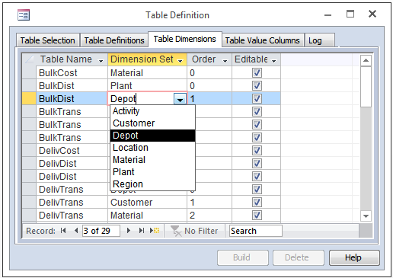Open the Table Value Columns tab
This screenshot has width=393, height=278.
coord(263,40)
